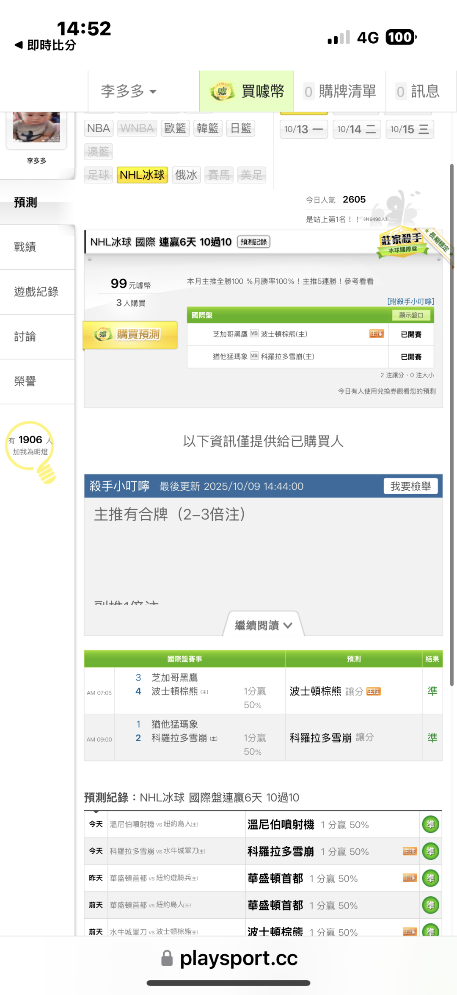
Task: Tap the 李多多 profile avatar photo
Action: click(x=36, y=127)
